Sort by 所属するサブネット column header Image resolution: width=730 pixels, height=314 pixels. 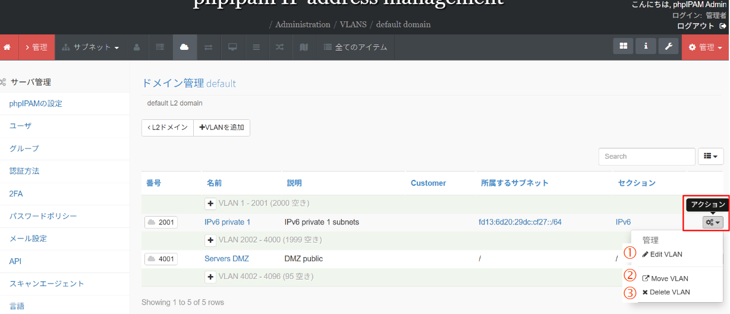click(515, 183)
